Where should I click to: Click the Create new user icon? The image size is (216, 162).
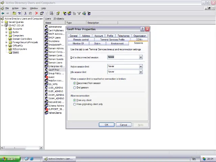64,13
